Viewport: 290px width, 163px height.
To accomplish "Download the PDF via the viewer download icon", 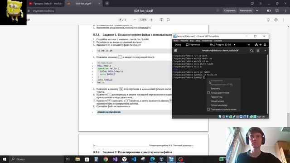I will (268, 19).
